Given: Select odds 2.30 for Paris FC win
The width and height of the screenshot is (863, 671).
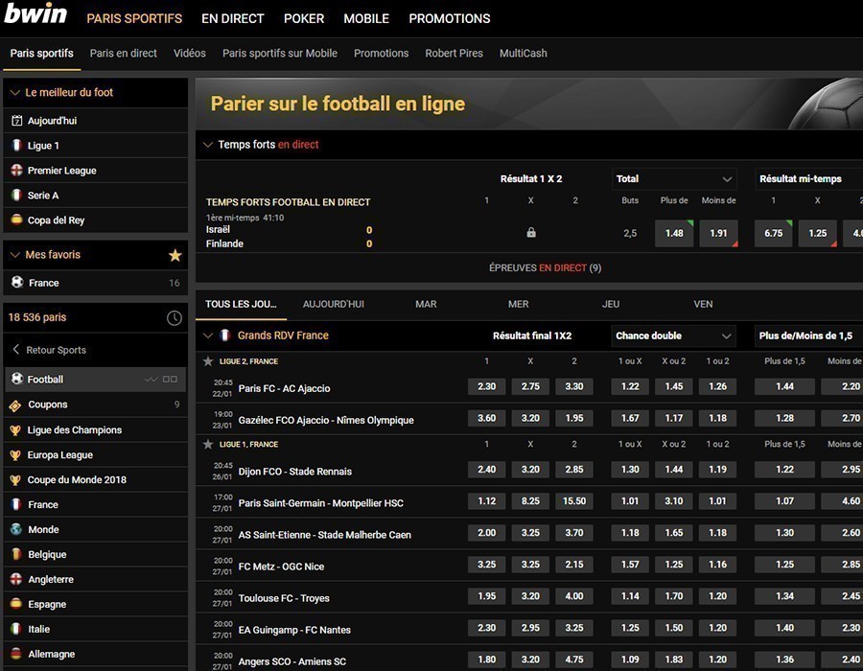Looking at the screenshot, I should (486, 386).
